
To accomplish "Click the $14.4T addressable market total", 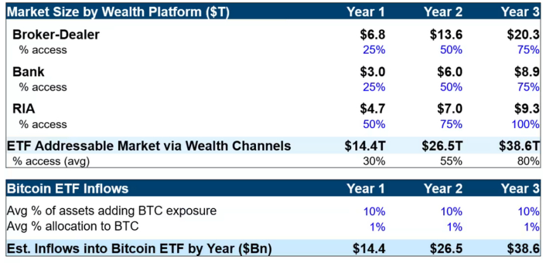I will 365,146.
